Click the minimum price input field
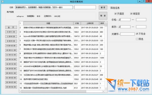 point(125,20)
